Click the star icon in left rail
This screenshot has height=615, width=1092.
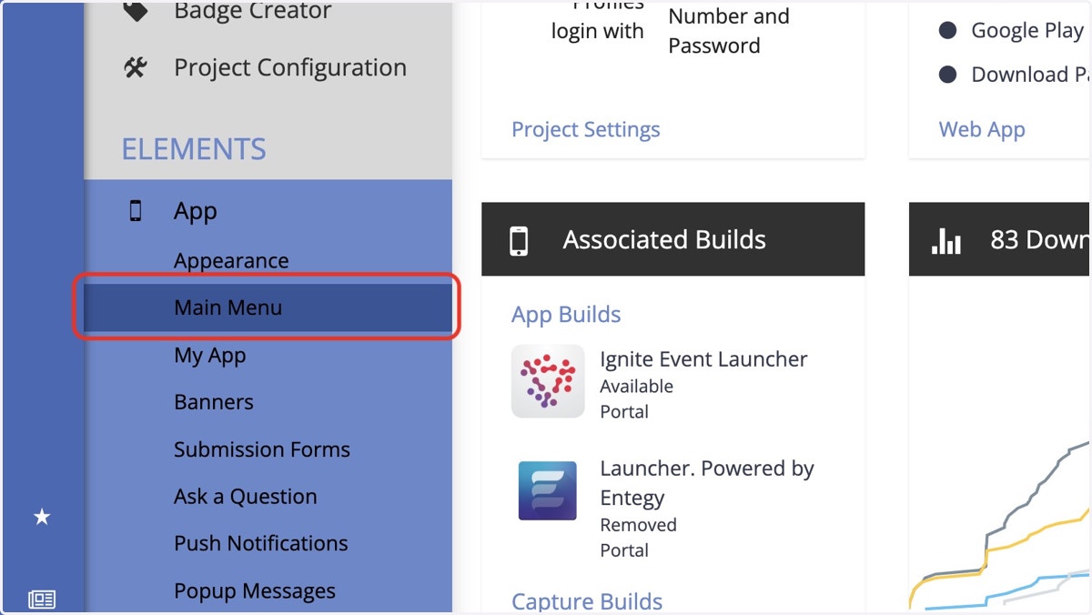tap(42, 517)
